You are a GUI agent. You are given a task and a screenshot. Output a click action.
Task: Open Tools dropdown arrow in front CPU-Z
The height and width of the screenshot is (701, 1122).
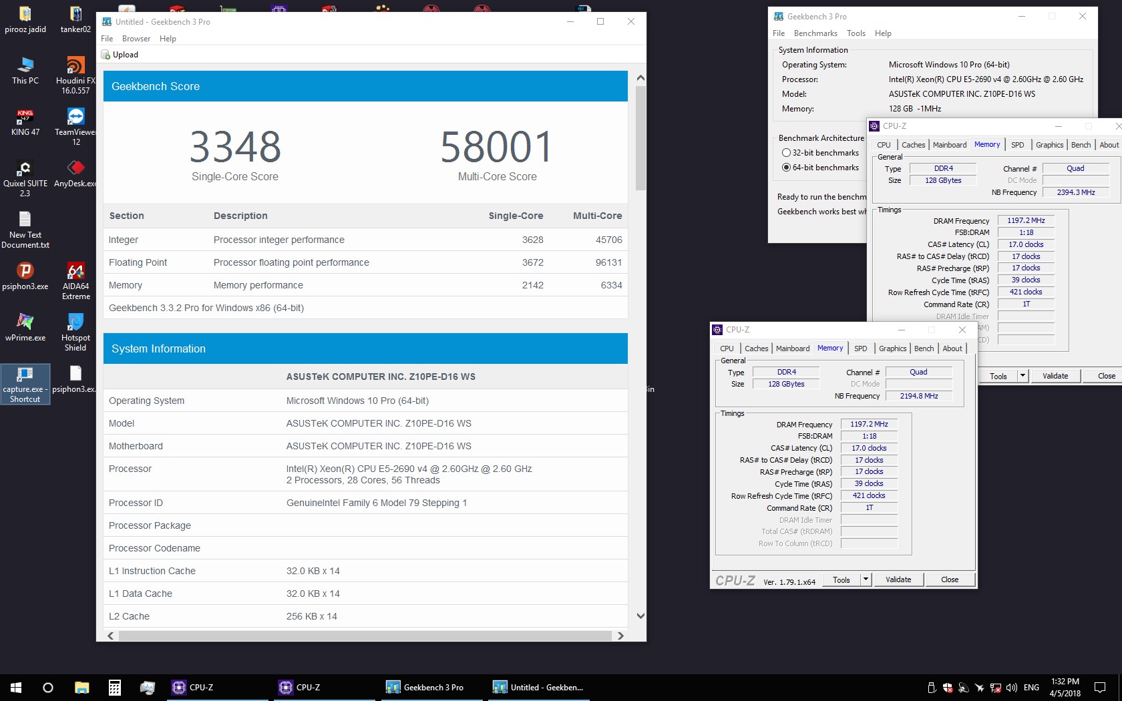[x=866, y=579]
